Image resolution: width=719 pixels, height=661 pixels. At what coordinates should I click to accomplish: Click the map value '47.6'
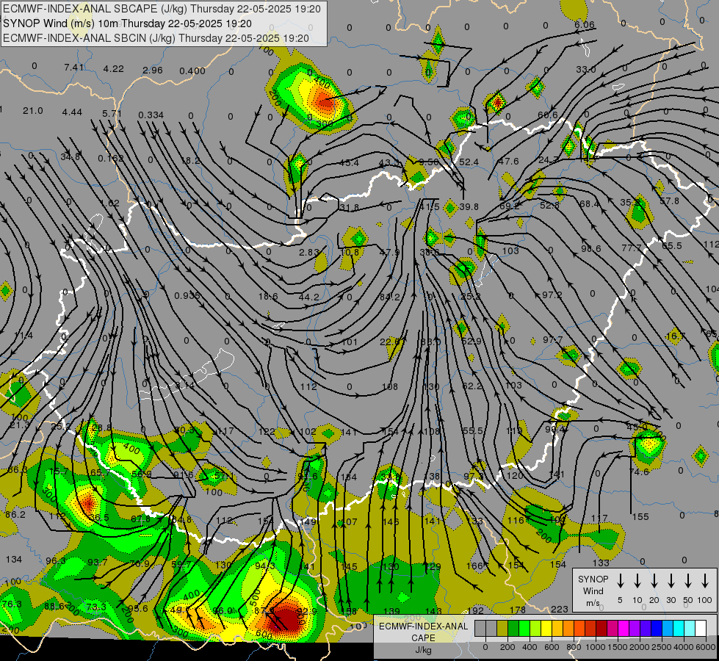pos(508,162)
